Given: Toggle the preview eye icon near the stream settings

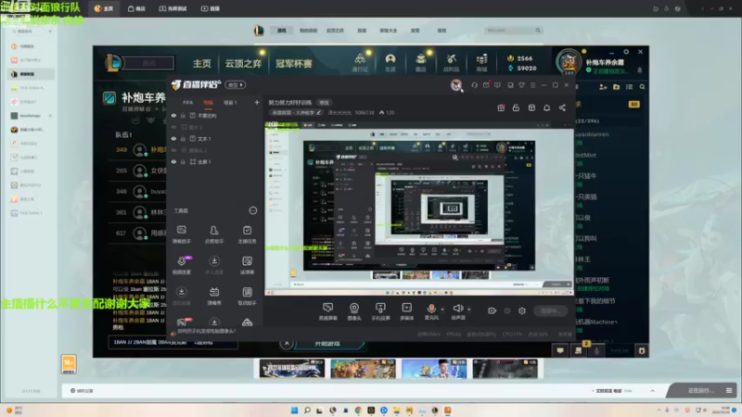Looking at the screenshot, I should coord(507,310).
